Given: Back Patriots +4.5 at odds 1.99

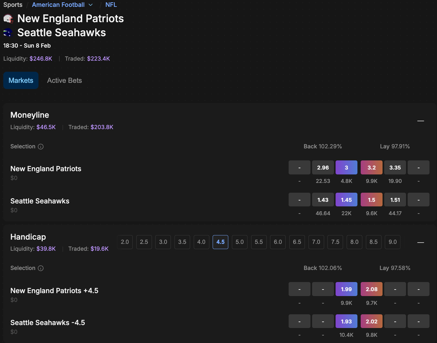Looking at the screenshot, I should click(346, 289).
